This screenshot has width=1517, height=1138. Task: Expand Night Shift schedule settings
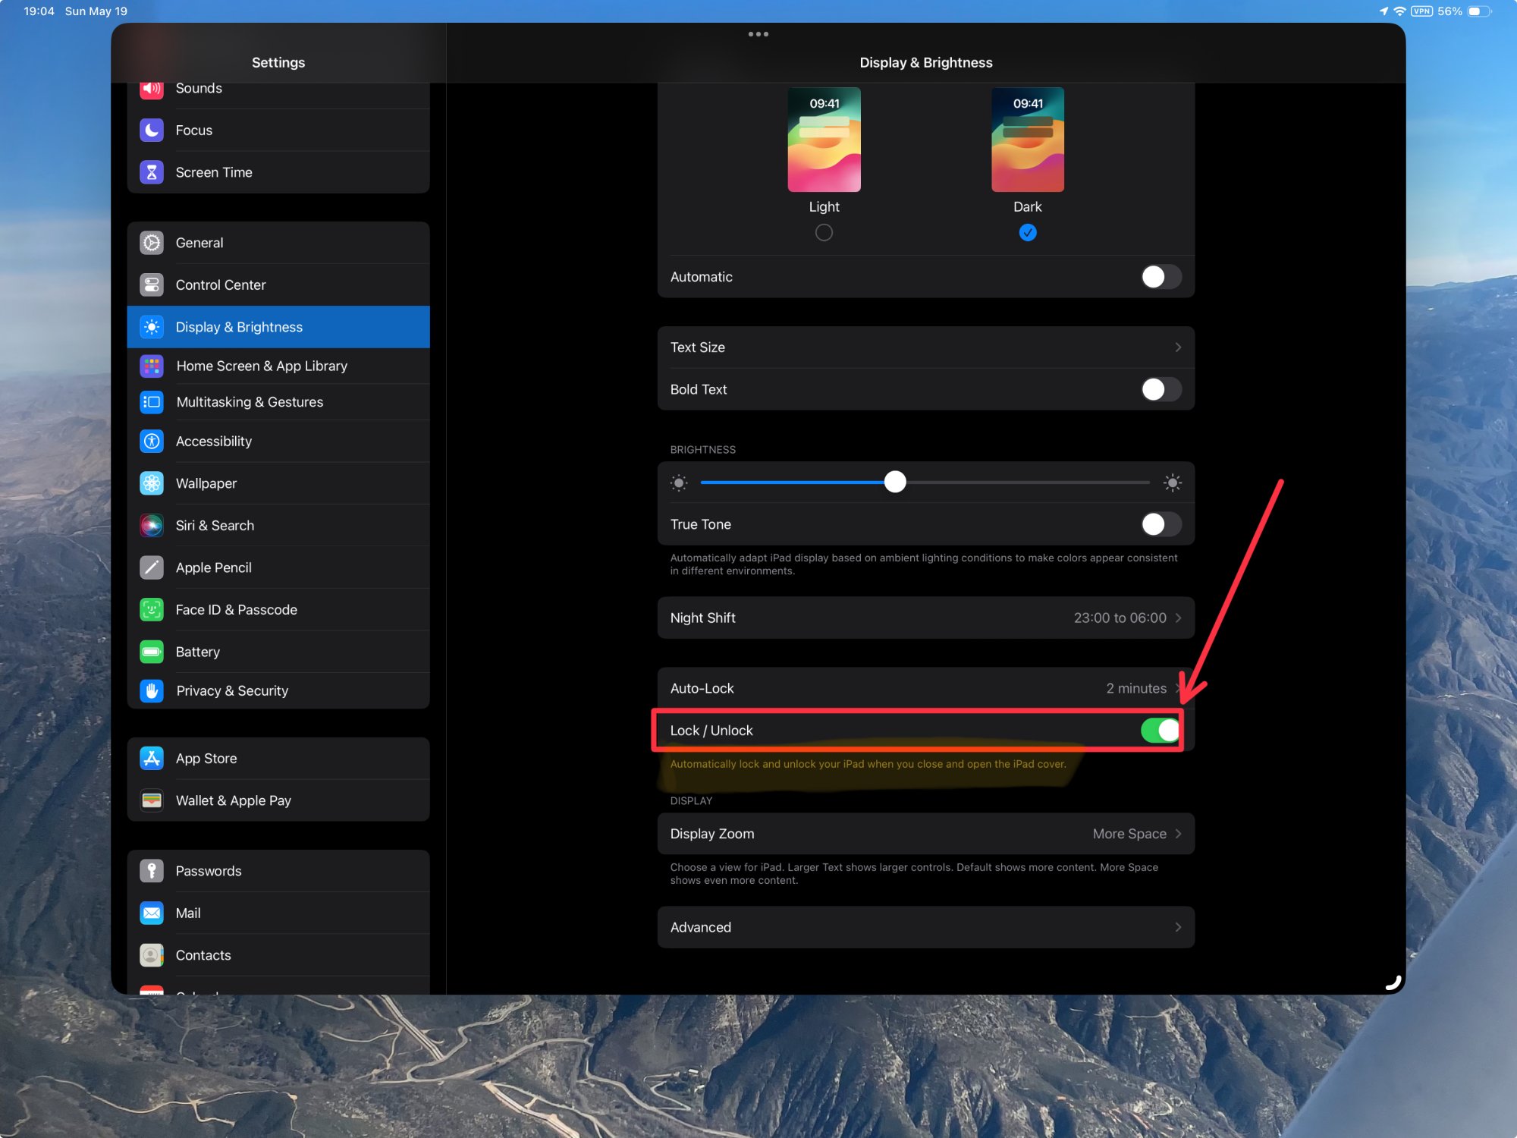pyautogui.click(x=925, y=618)
